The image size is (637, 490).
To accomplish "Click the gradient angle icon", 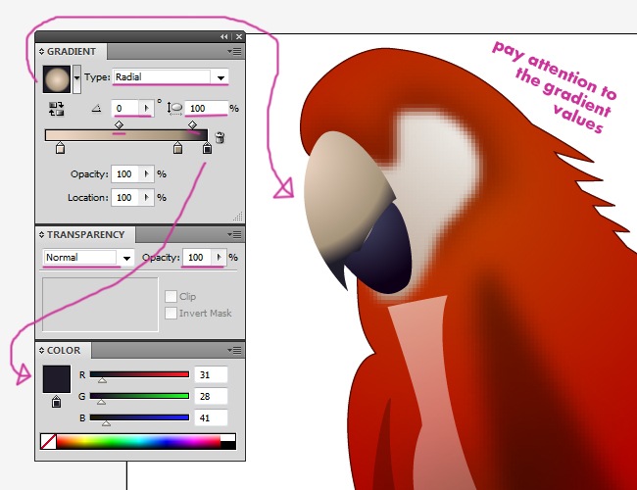I will click(x=96, y=108).
